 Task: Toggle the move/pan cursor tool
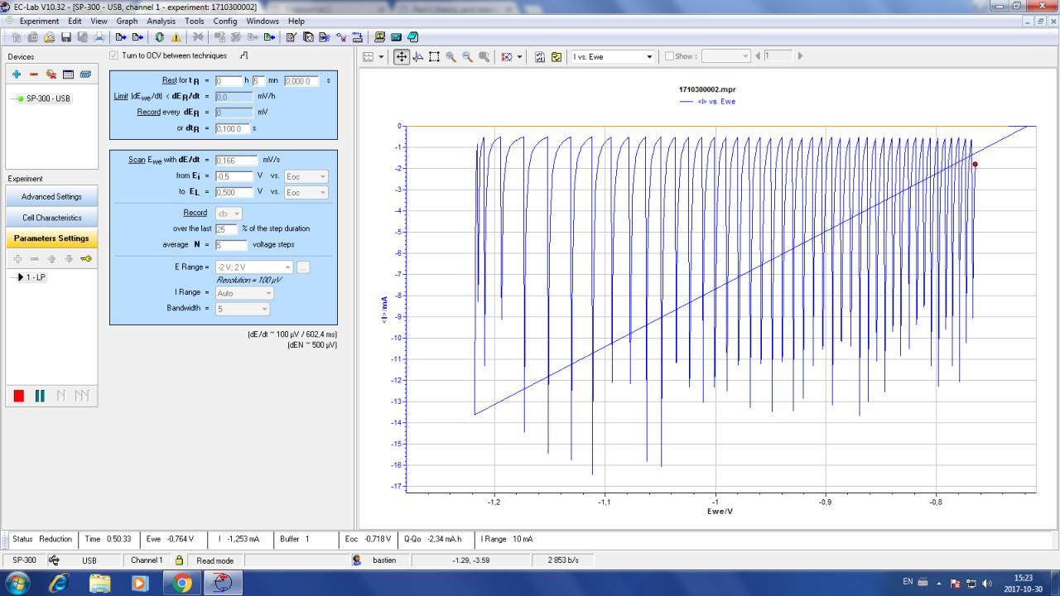402,57
